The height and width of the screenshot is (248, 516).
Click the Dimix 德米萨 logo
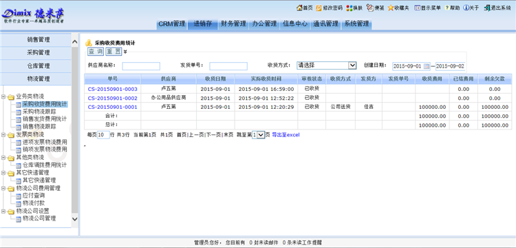pyautogui.click(x=33, y=15)
